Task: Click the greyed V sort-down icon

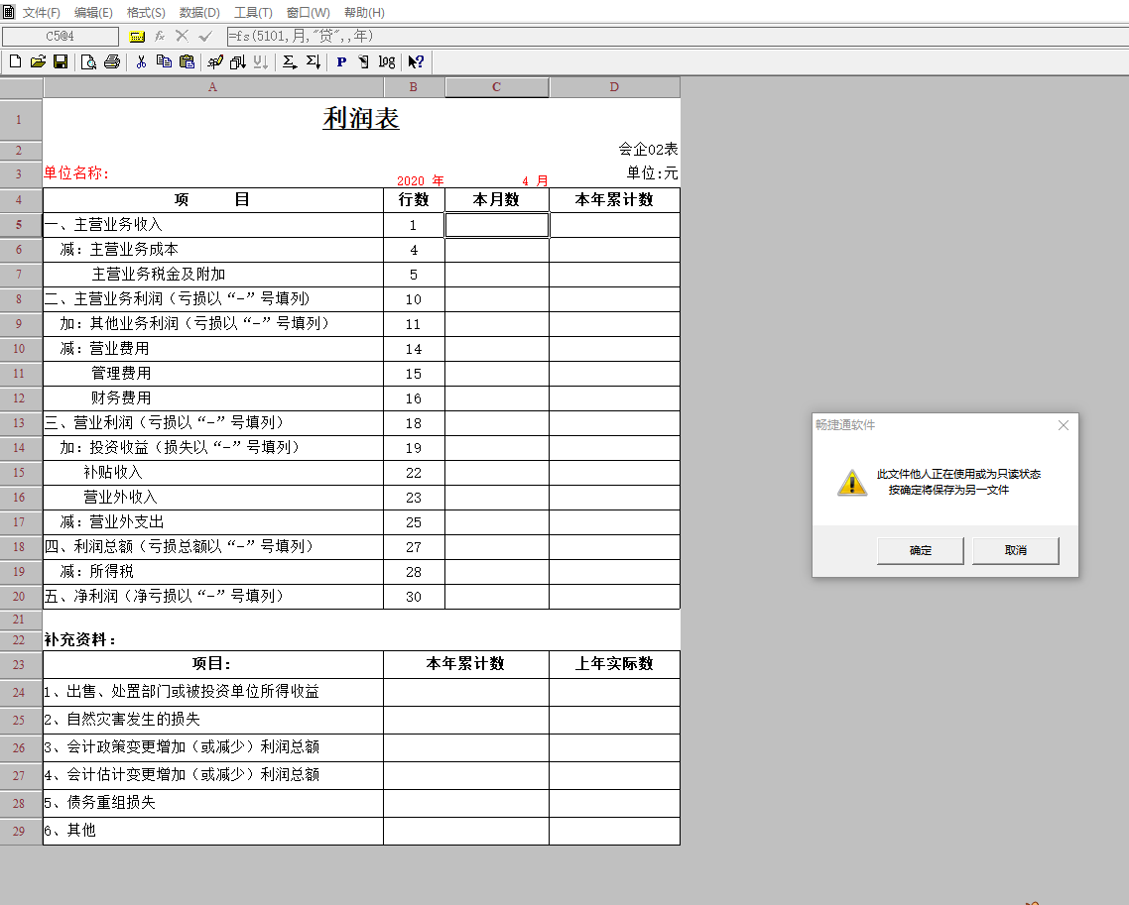Action: point(261,61)
